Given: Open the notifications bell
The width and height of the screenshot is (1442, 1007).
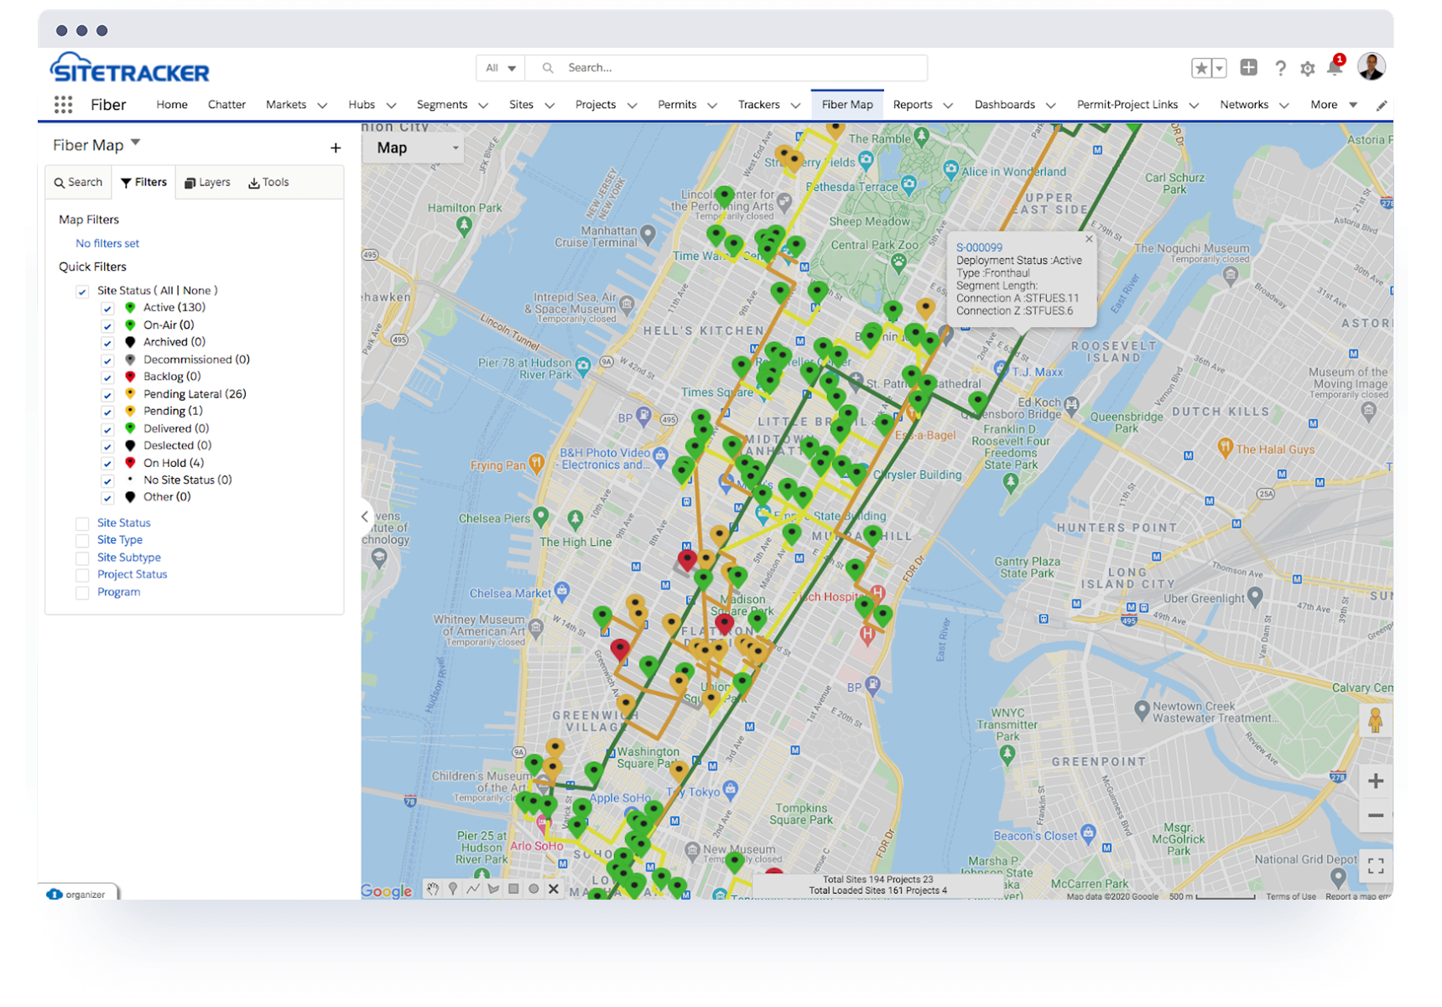Looking at the screenshot, I should (1335, 67).
